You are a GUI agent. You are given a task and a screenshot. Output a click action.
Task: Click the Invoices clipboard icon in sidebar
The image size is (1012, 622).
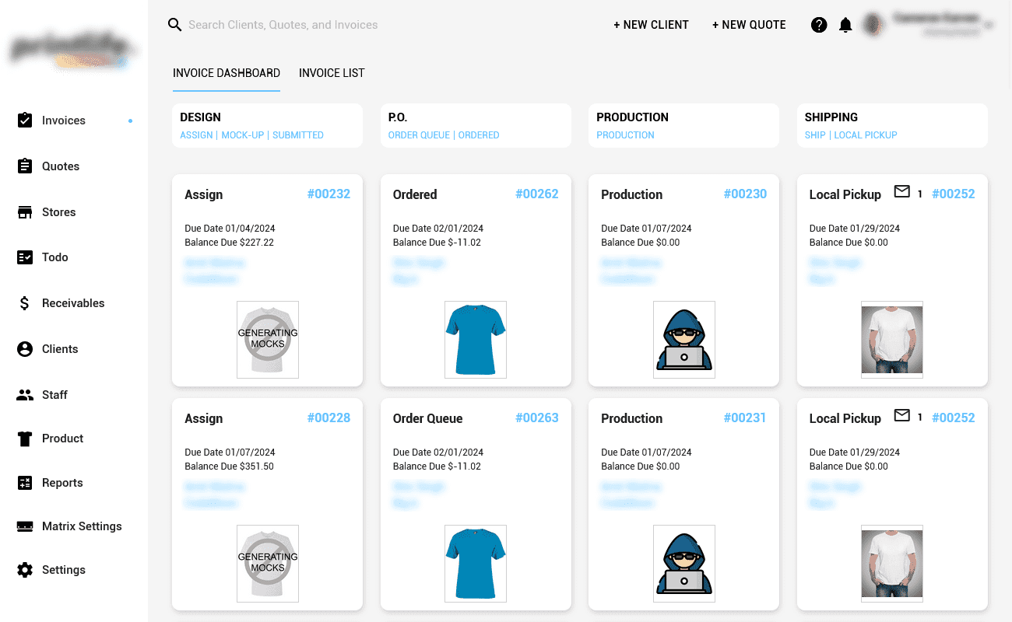coord(25,121)
